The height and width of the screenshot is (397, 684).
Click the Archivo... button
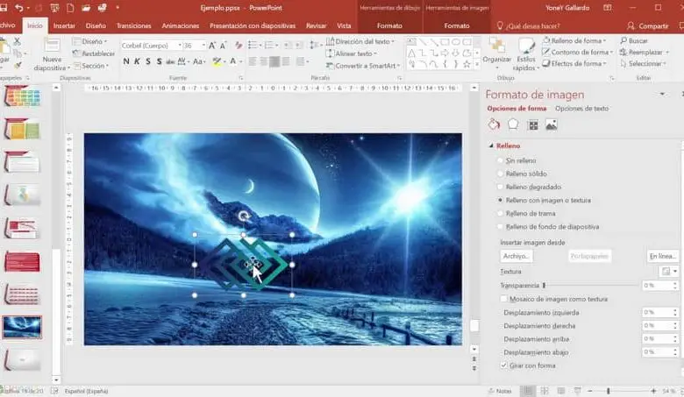point(517,256)
